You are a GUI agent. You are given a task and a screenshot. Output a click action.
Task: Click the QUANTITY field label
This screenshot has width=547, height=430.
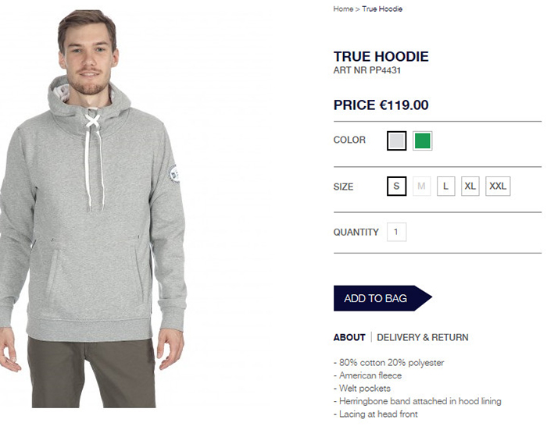(x=356, y=232)
